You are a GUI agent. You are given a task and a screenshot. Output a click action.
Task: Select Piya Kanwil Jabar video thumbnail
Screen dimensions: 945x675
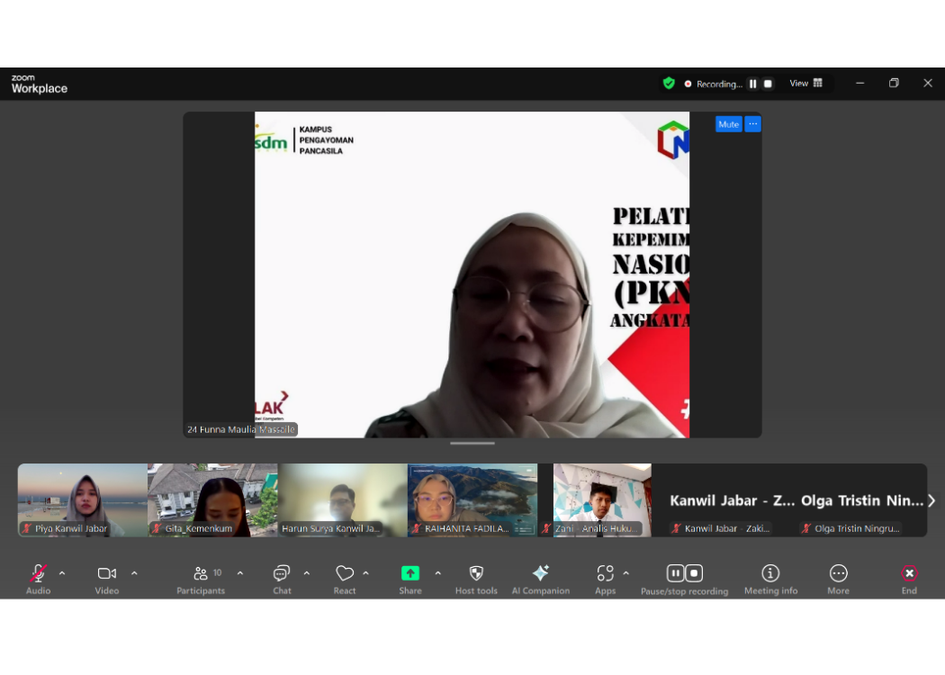(x=83, y=499)
